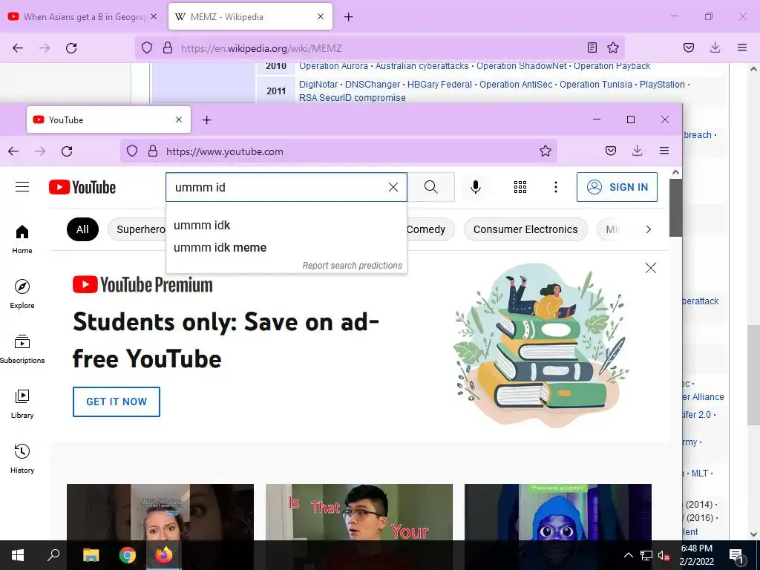This screenshot has width=760, height=570.
Task: Click Firefox icon on taskbar
Action: tap(164, 555)
